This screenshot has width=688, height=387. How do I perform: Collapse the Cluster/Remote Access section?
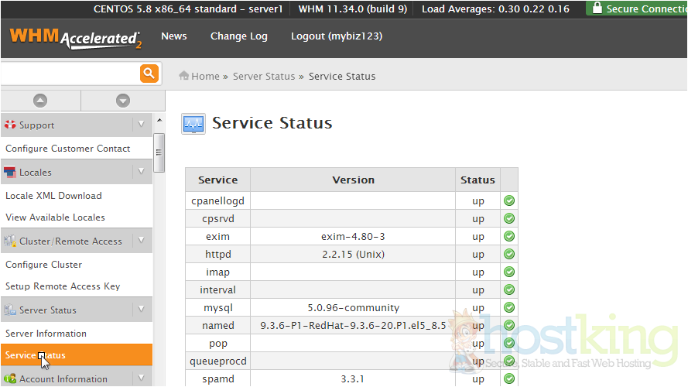click(x=141, y=241)
